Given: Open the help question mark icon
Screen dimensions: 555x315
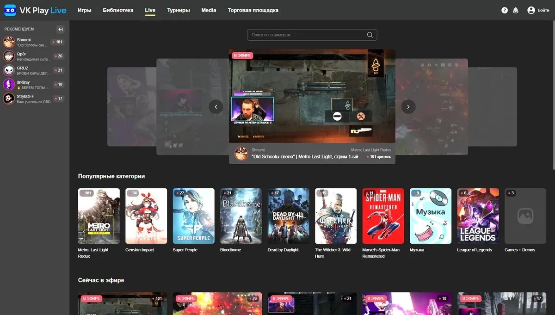Looking at the screenshot, I should click(x=505, y=10).
